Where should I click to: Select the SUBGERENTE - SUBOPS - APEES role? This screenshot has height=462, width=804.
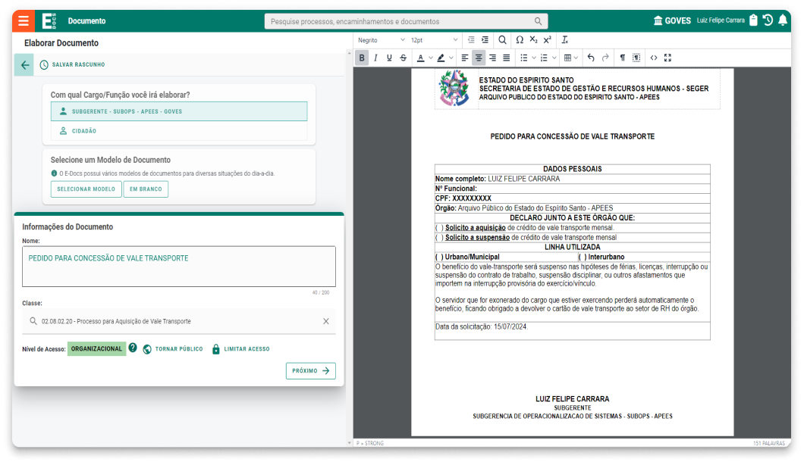pyautogui.click(x=179, y=111)
